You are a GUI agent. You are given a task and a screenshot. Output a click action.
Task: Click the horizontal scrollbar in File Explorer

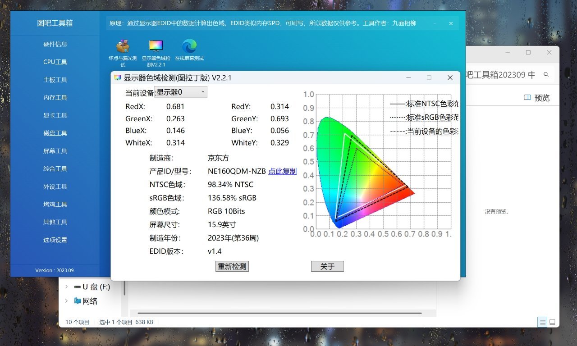point(279,313)
